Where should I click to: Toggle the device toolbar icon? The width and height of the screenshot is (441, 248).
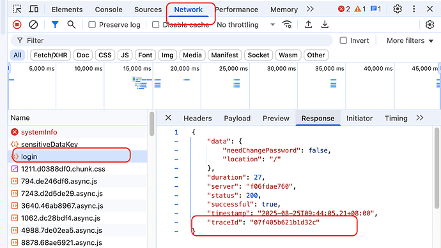[x=34, y=10]
